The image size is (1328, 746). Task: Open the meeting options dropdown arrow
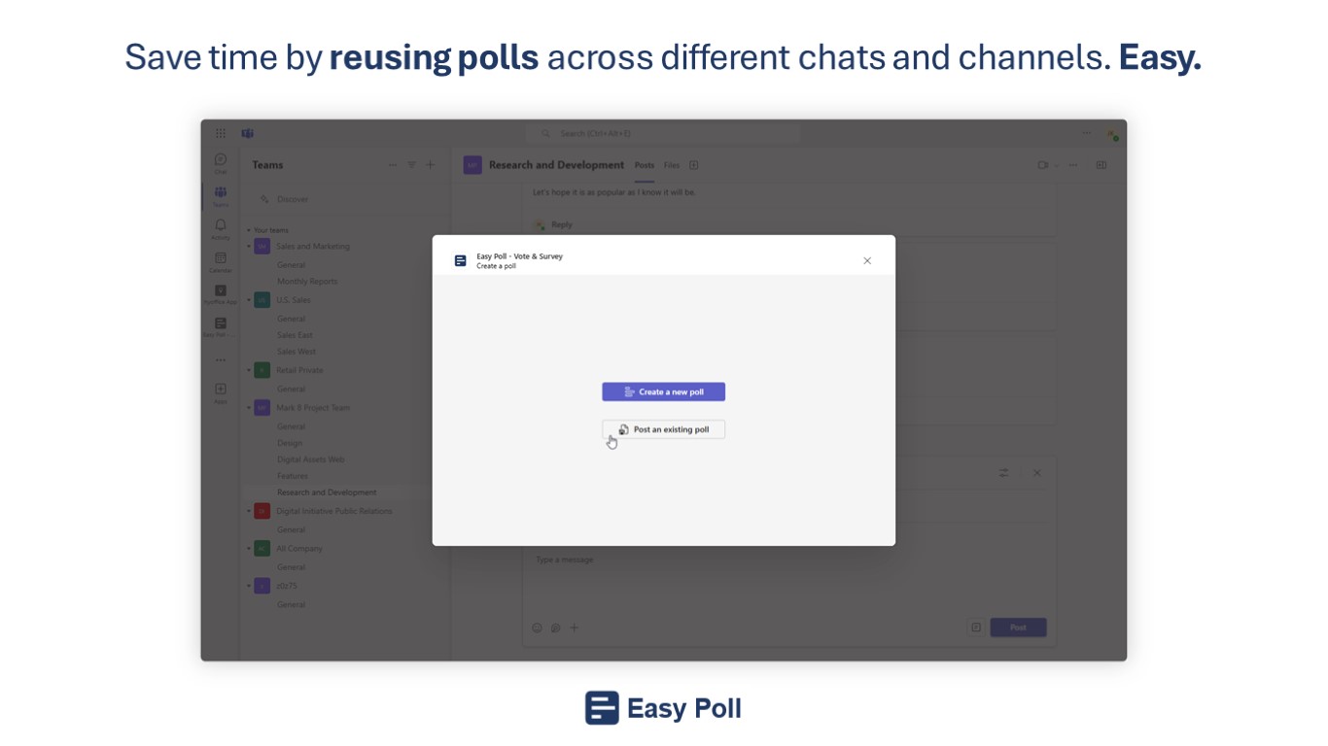coord(1057,165)
